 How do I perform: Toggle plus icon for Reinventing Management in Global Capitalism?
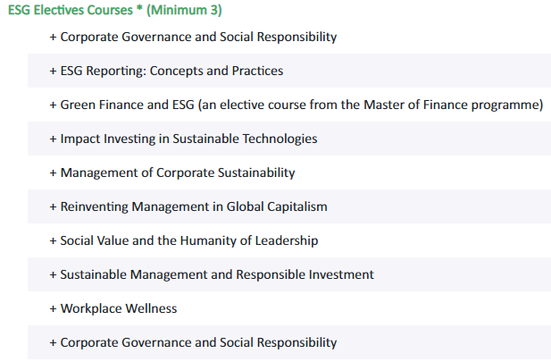coord(53,206)
